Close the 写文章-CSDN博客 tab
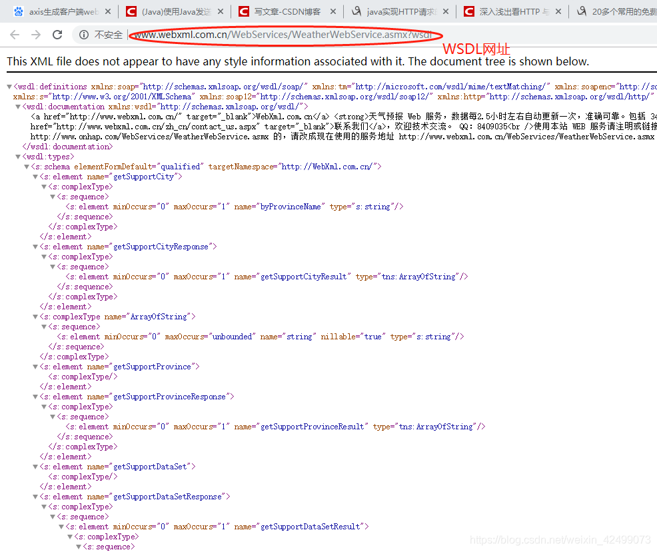This screenshot has width=657, height=552. pos(333,12)
